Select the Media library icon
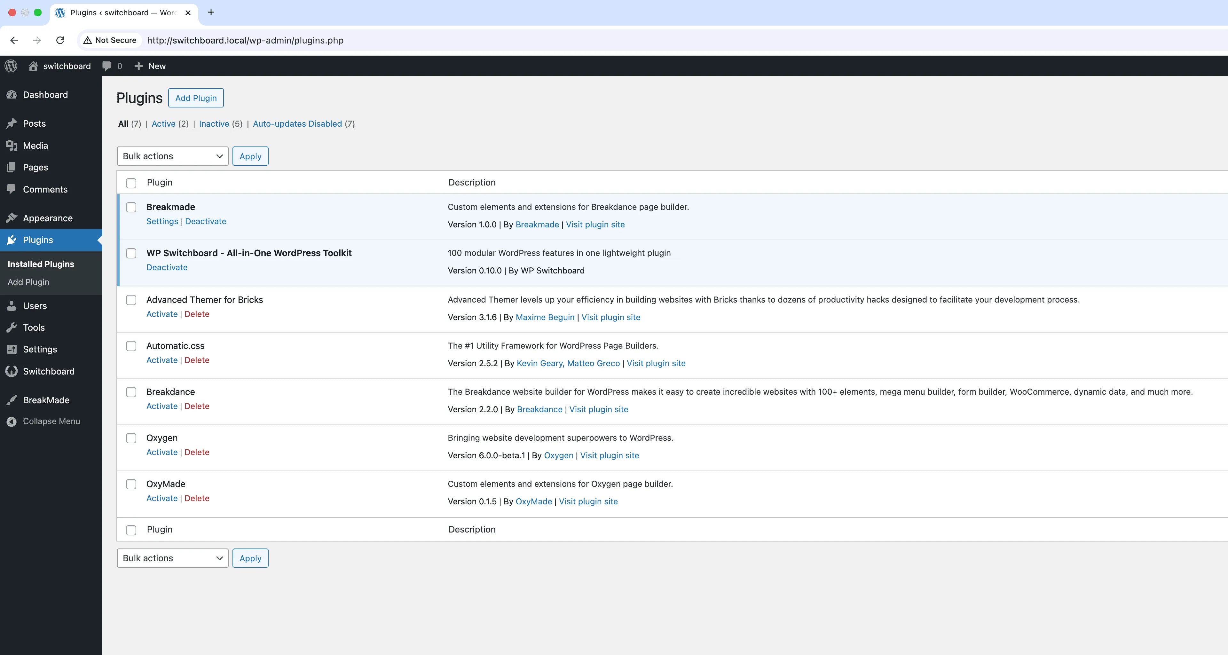Screen dimensions: 1228x655 pos(12,146)
